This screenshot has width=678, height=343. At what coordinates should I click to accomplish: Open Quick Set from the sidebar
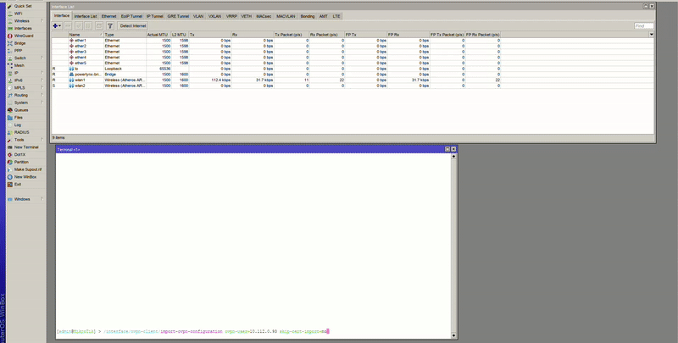click(x=23, y=6)
